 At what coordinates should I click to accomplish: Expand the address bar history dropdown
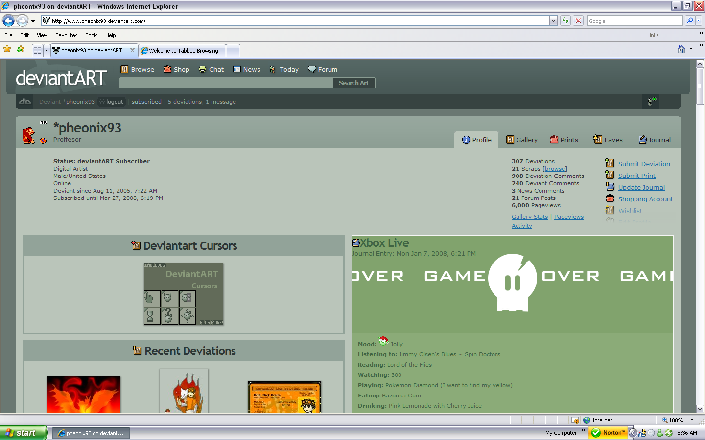[553, 21]
